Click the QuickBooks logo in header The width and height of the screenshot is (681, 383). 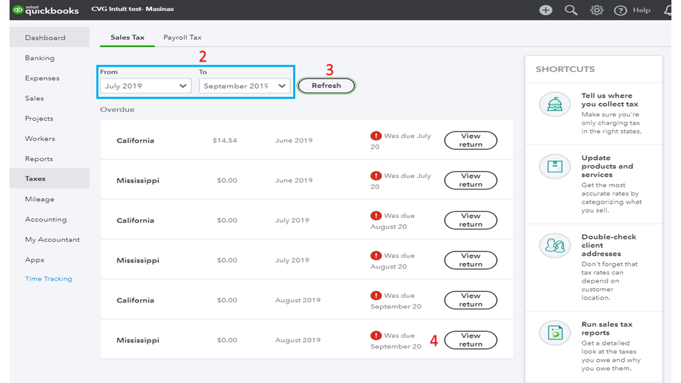point(46,10)
